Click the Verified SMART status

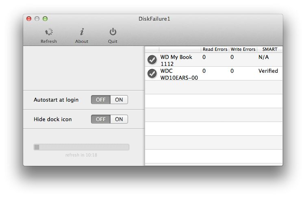(268, 71)
